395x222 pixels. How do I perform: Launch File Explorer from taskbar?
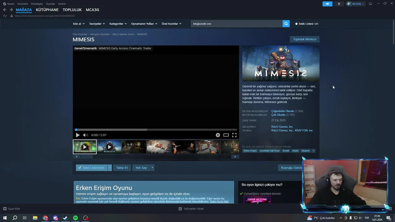pyautogui.click(x=35, y=218)
